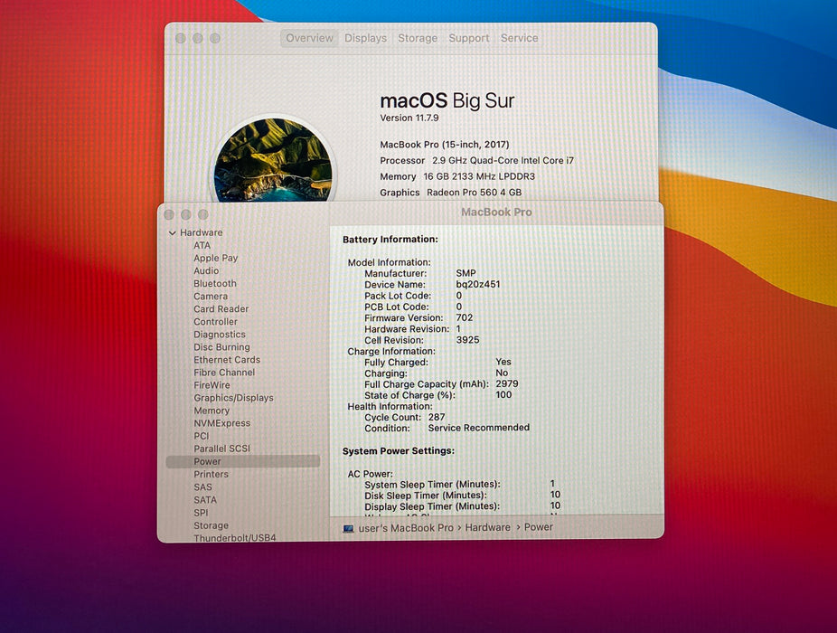Click the 16 GB 2133 MHz LPDDR3 text
This screenshot has height=633, width=837.
479,176
